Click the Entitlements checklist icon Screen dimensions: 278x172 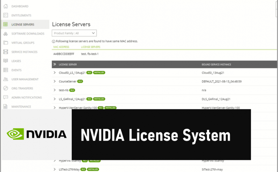(6, 15)
